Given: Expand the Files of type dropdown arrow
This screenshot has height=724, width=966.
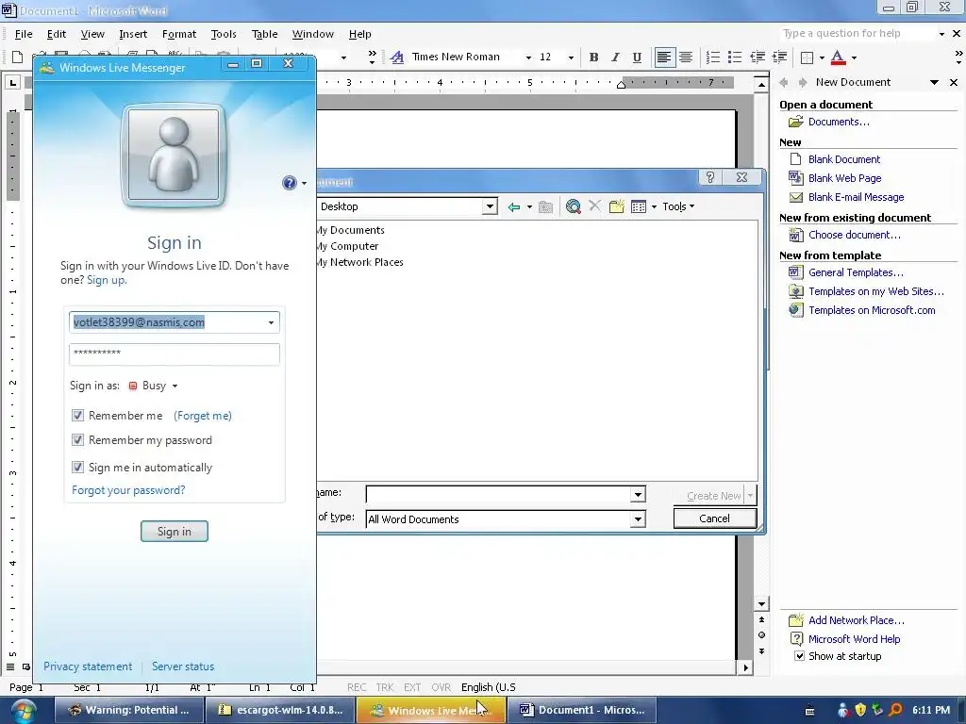Looking at the screenshot, I should (638, 519).
